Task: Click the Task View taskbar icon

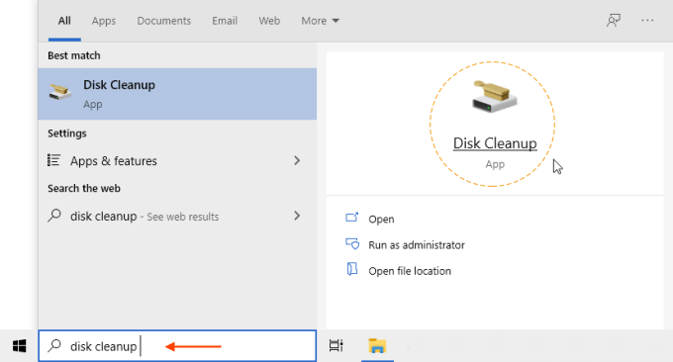Action: coord(336,346)
